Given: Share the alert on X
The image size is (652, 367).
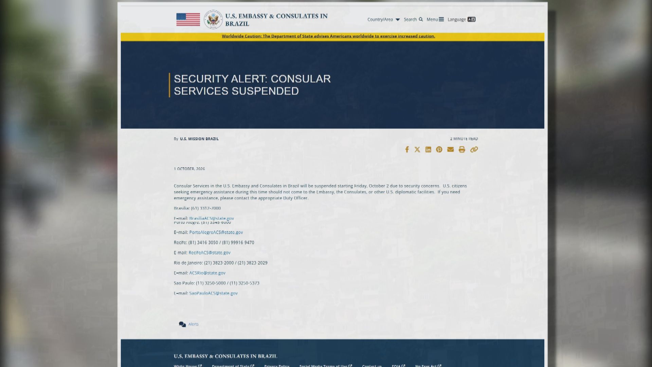Looking at the screenshot, I should 417,150.
